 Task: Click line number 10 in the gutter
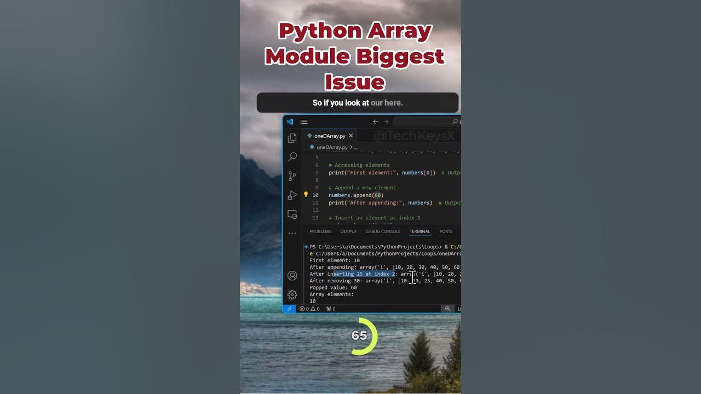[315, 195]
